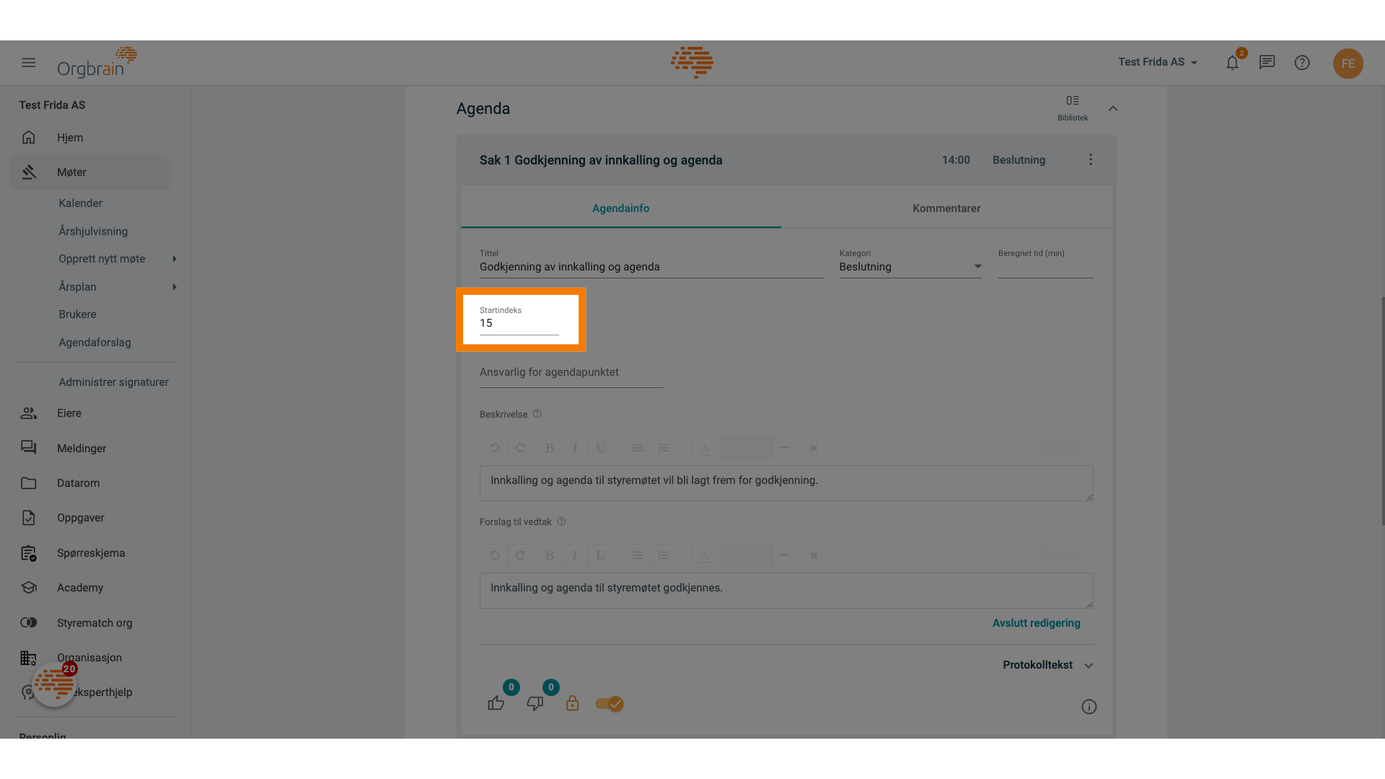This screenshot has height=779, width=1385.
Task: Collapse the Agenda section chevron
Action: tap(1113, 108)
